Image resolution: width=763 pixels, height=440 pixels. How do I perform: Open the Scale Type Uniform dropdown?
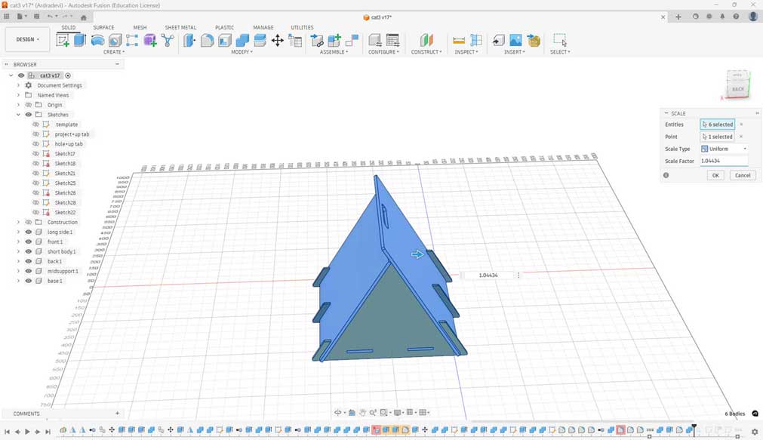point(724,149)
